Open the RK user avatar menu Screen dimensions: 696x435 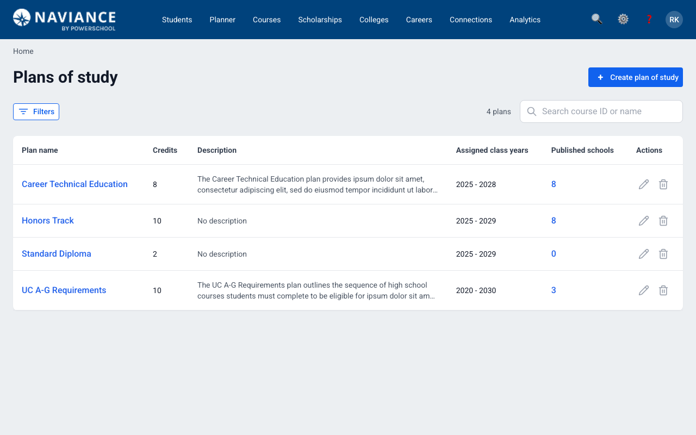pyautogui.click(x=674, y=19)
